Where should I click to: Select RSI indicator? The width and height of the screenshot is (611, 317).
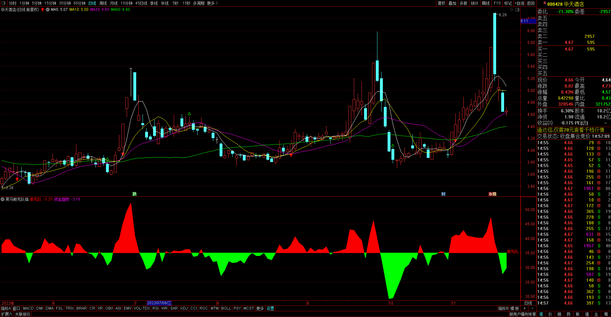pos(156,308)
